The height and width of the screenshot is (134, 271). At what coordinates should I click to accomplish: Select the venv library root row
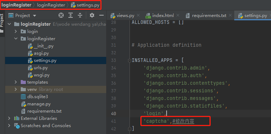[56, 89]
